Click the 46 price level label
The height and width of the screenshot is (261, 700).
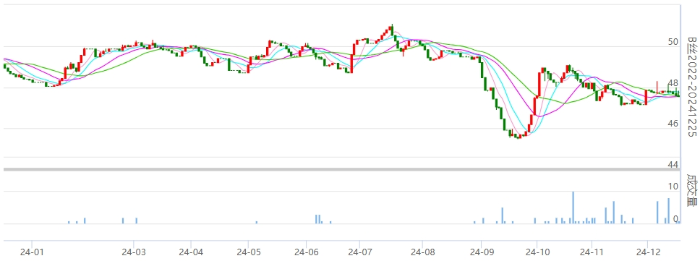673,124
